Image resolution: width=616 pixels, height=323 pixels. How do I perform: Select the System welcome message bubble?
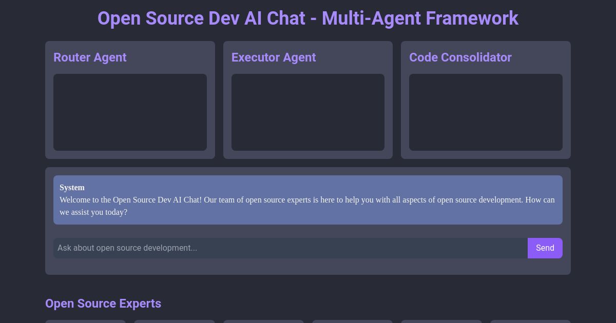point(308,200)
